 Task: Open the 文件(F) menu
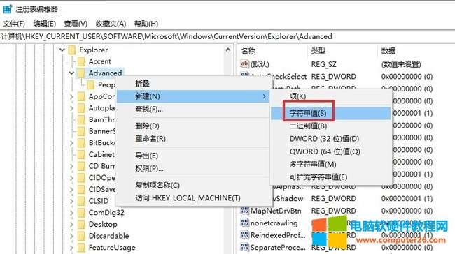(13, 24)
